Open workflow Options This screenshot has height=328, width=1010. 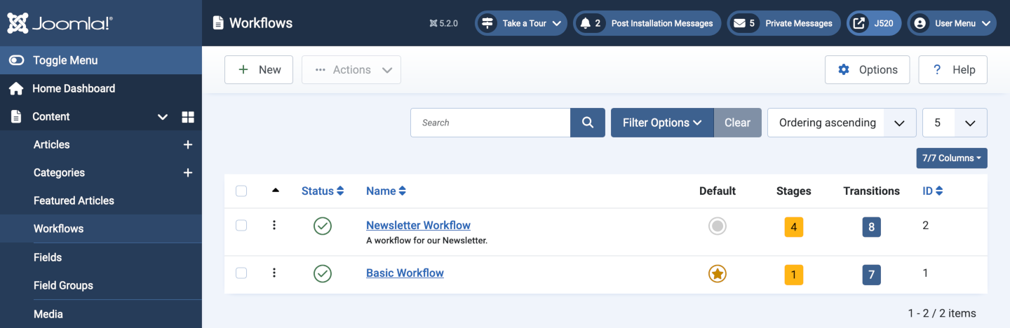tap(868, 69)
